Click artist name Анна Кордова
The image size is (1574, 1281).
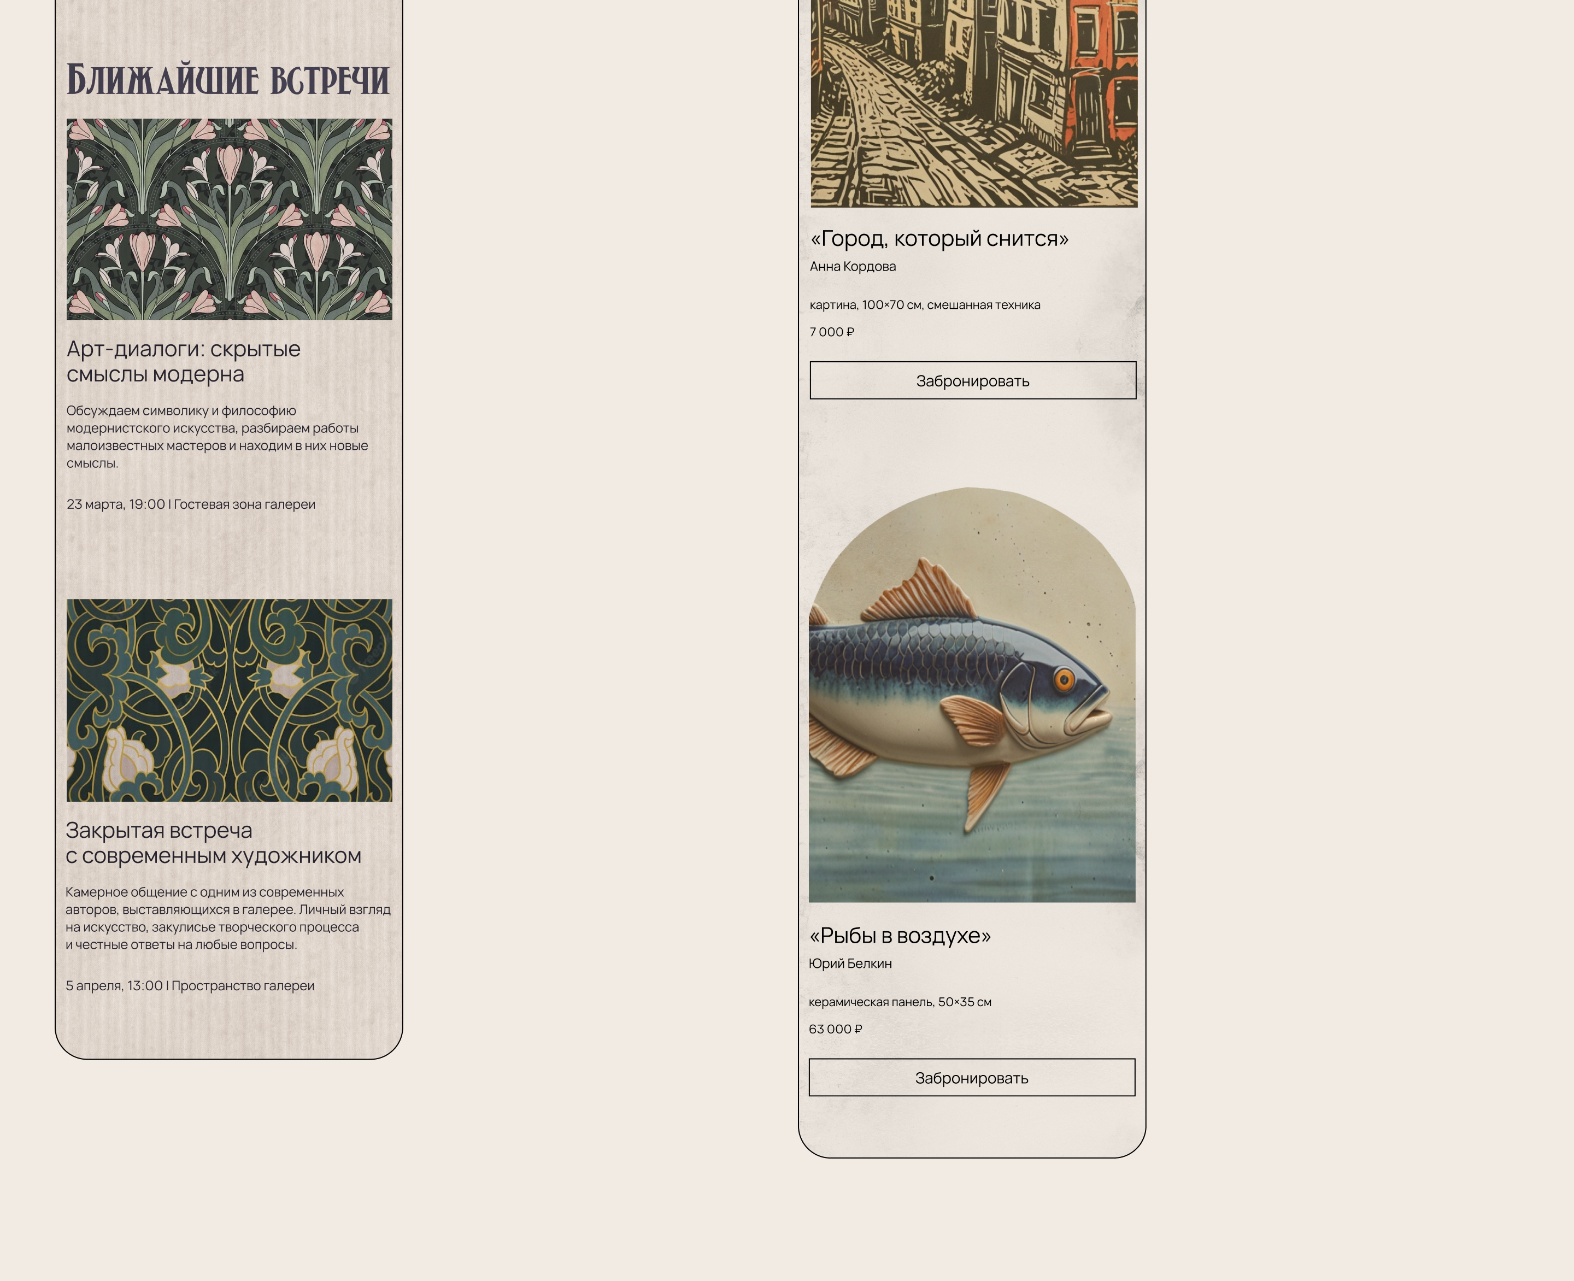coord(853,266)
